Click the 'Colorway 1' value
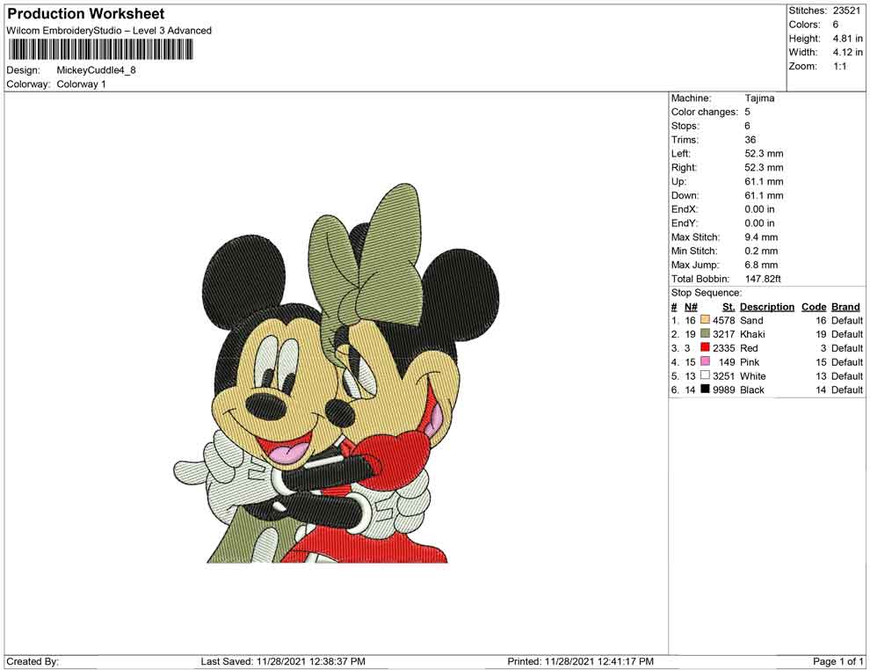Viewport: 870px width, 670px height. pos(81,84)
